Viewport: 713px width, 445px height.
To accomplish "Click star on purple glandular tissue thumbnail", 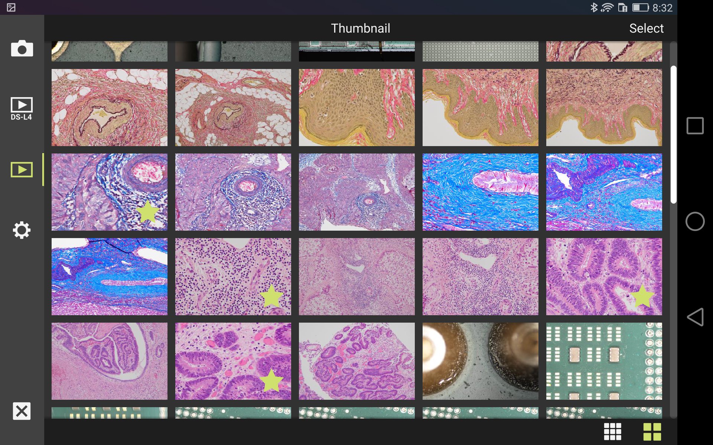I will point(642,297).
